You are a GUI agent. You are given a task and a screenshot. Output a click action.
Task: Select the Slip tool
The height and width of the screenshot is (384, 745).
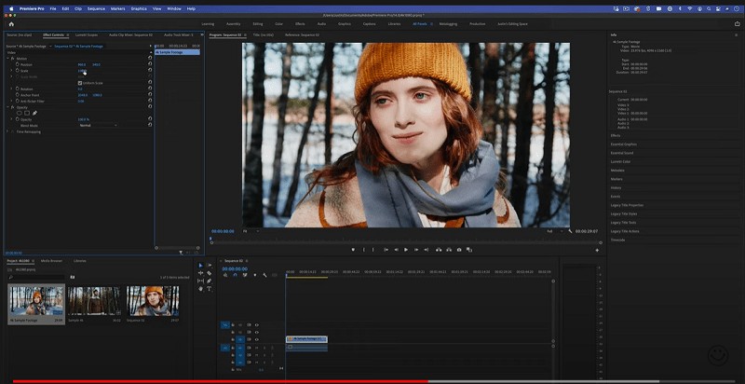coord(200,281)
